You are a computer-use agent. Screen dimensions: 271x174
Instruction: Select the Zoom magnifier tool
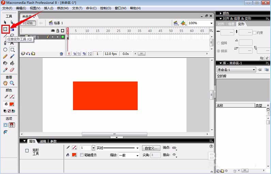tap(12, 83)
